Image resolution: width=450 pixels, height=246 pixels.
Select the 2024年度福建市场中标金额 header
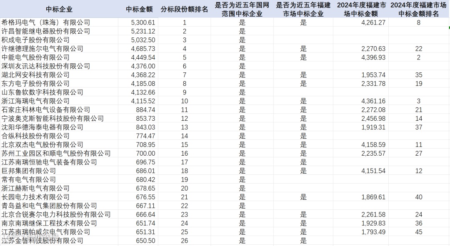click(x=361, y=9)
